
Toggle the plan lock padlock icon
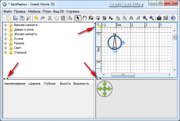(x=99, y=25)
